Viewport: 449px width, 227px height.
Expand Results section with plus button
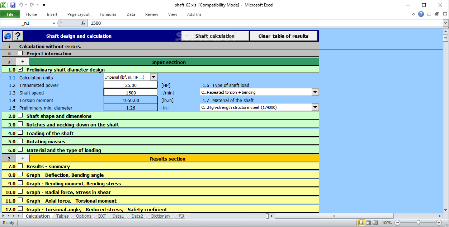point(23,158)
